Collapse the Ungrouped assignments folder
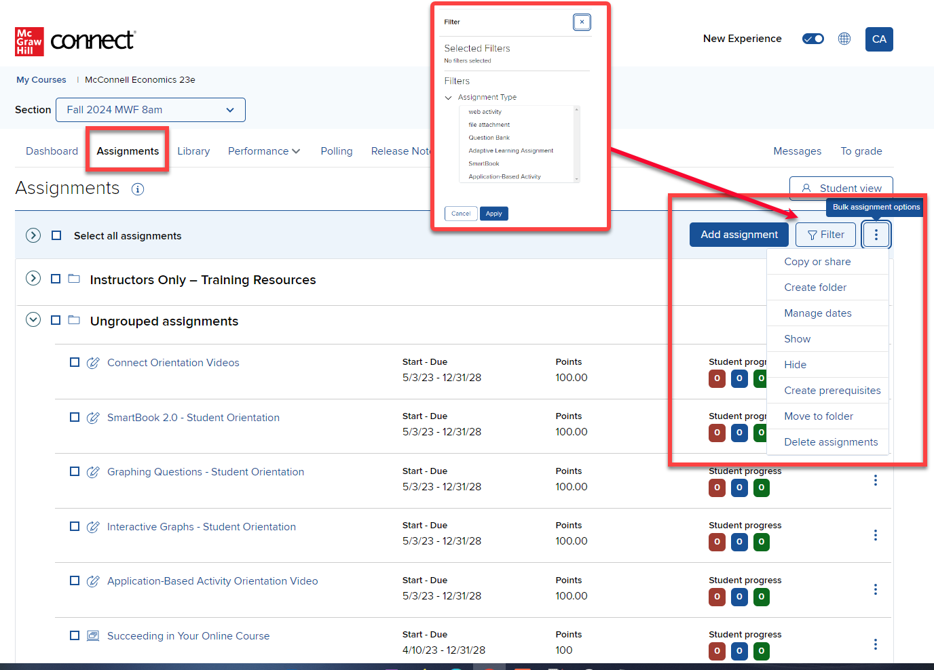Viewport: 934px width, 670px height. 33,319
